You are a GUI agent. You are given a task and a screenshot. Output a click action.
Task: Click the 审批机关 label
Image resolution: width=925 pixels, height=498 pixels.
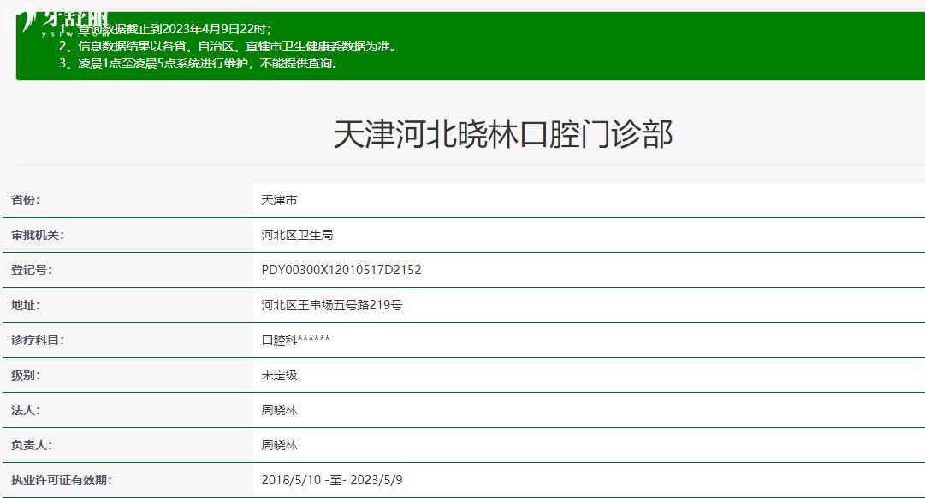point(37,235)
